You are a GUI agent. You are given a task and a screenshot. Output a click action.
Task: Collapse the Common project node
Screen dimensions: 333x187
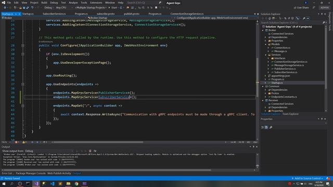(263, 87)
